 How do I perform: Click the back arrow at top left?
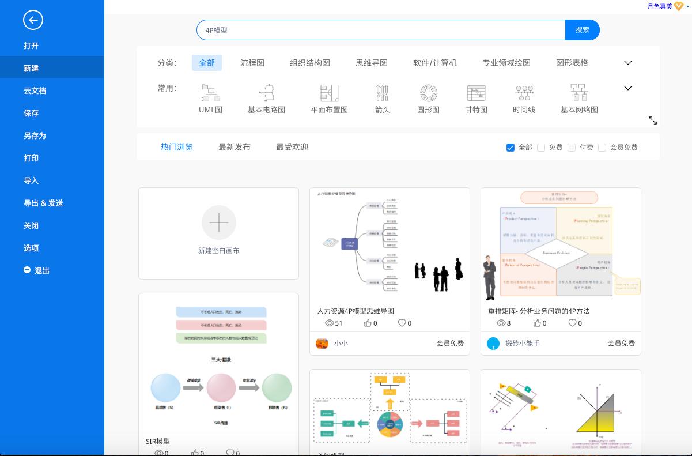coord(33,20)
